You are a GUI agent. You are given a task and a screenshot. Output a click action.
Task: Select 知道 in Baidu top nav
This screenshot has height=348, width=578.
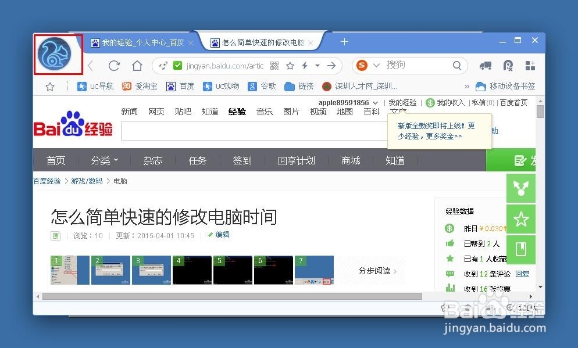click(x=210, y=112)
